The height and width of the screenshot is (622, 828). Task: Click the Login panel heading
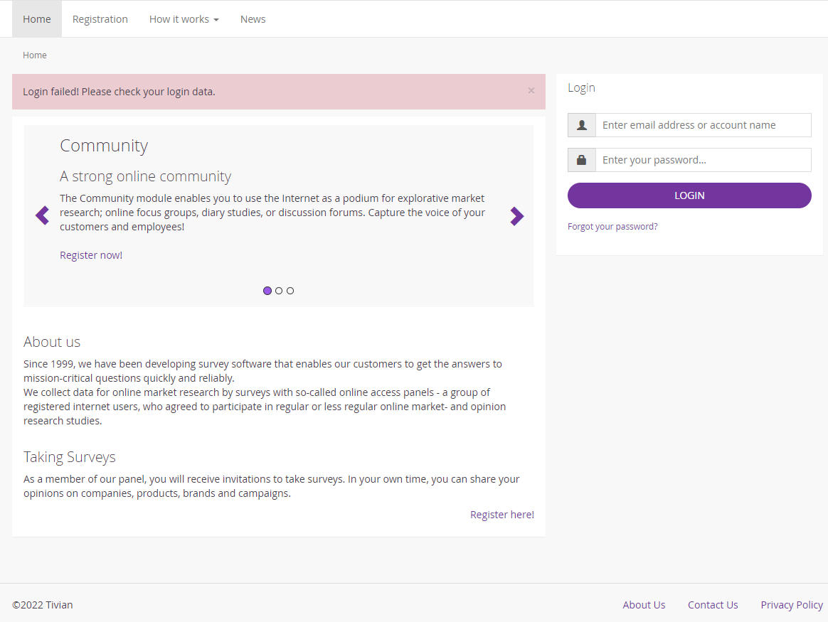coord(581,87)
